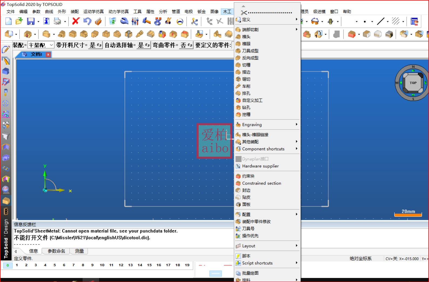Open the 钣金 menu
The image size is (429, 282).
pos(201,12)
